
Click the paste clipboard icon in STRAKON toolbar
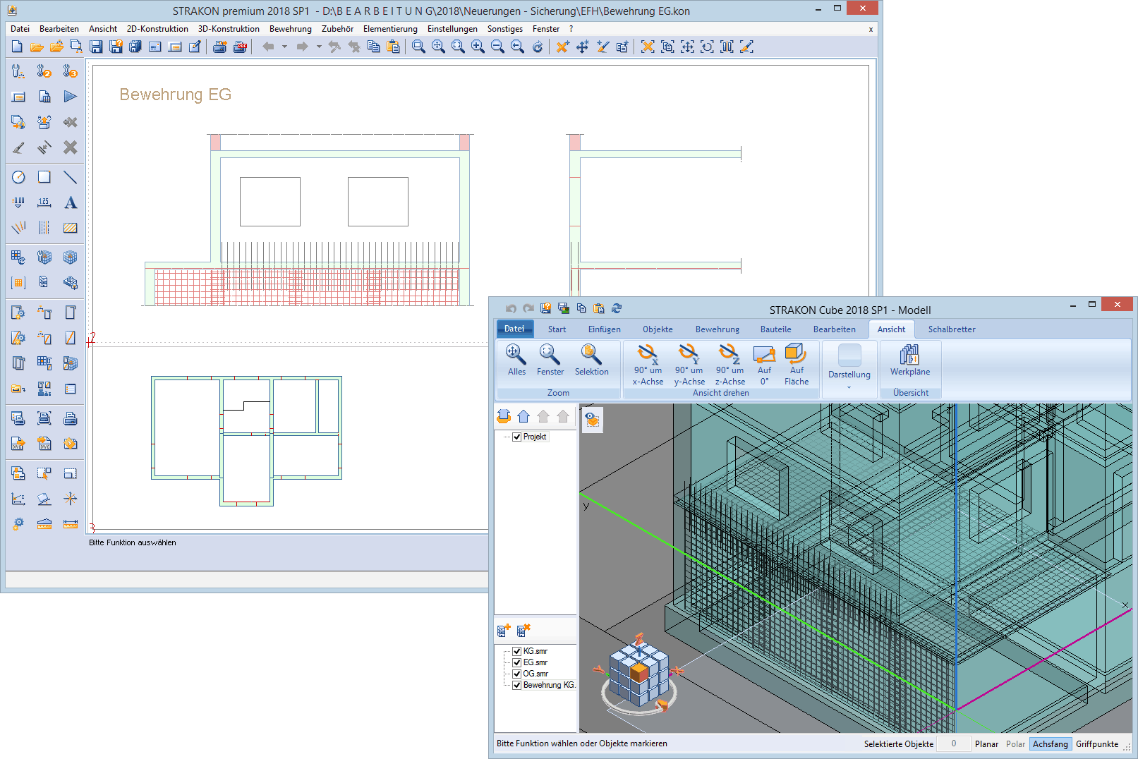(x=393, y=47)
